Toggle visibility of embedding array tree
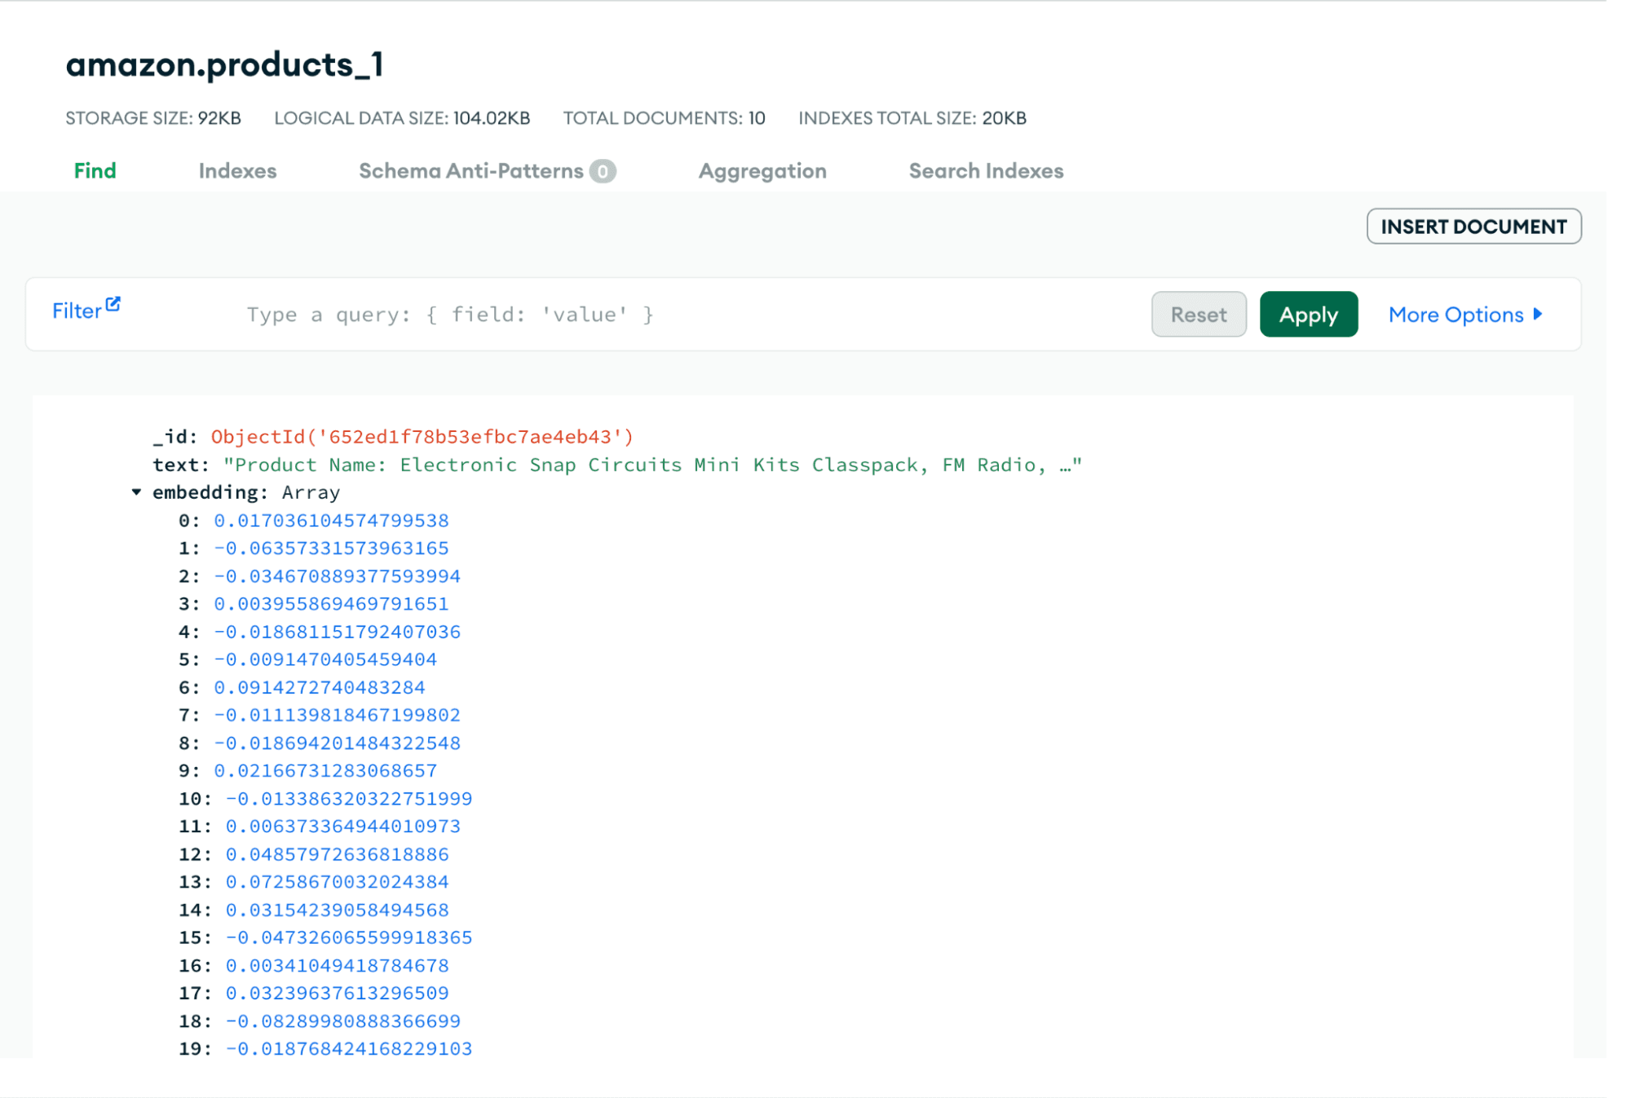The image size is (1630, 1098). [137, 492]
